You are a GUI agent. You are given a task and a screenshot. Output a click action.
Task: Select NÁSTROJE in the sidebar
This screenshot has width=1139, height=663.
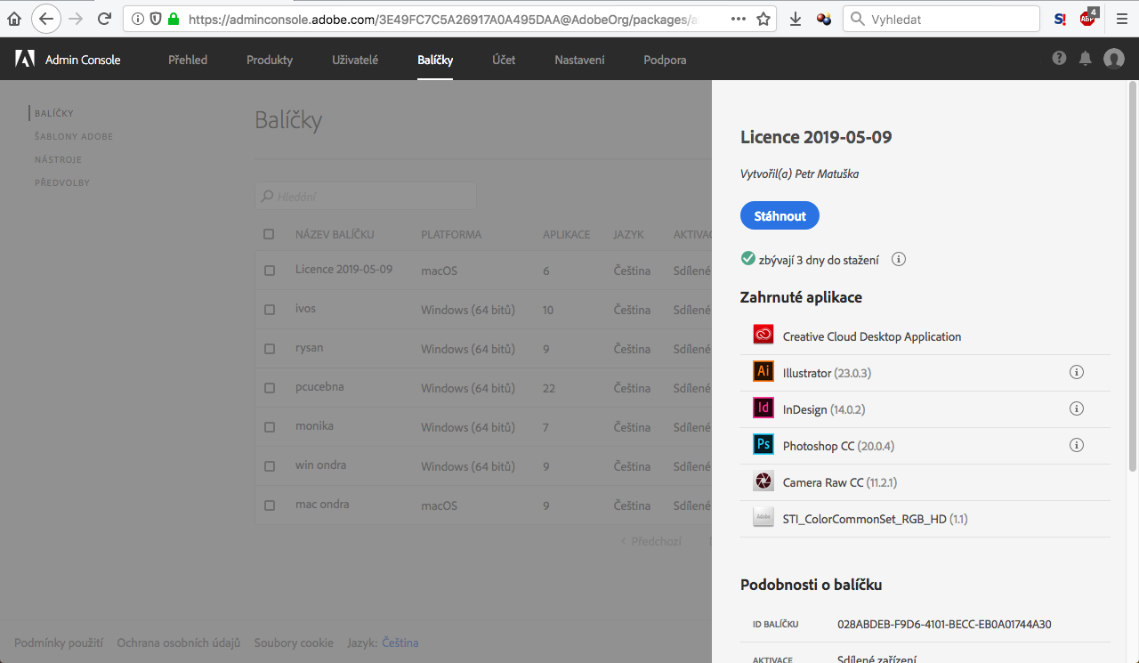tap(58, 159)
